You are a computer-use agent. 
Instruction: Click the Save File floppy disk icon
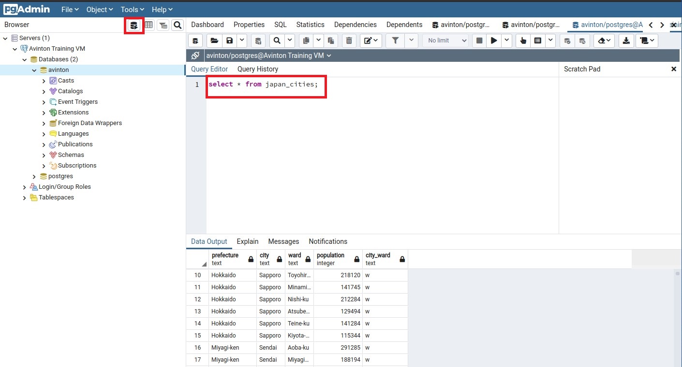click(229, 41)
